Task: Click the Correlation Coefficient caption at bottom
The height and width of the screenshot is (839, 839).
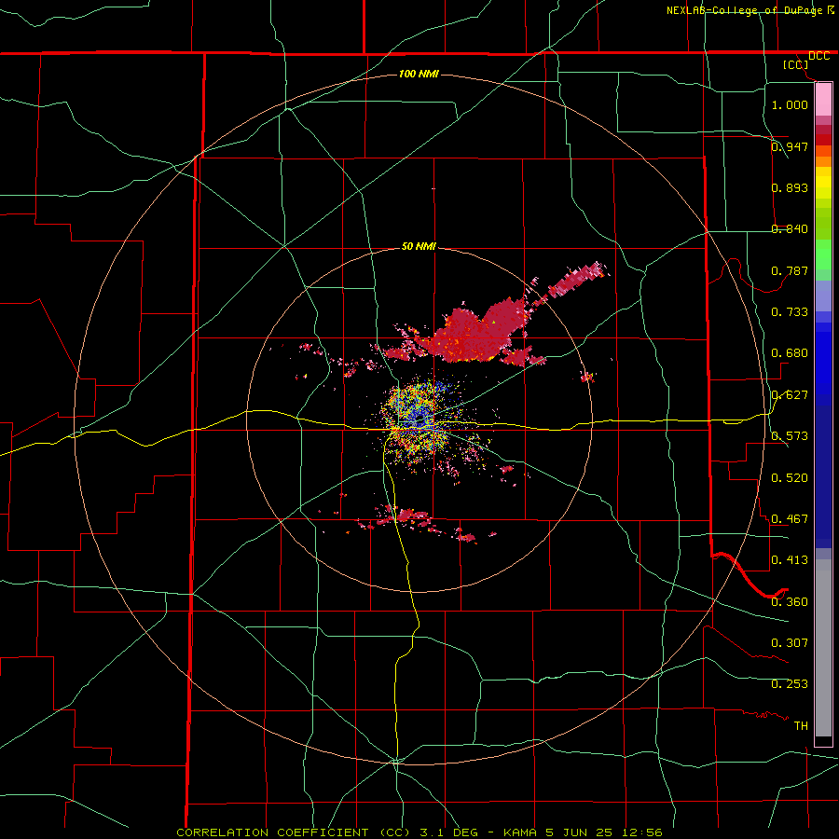Action: 419,832
